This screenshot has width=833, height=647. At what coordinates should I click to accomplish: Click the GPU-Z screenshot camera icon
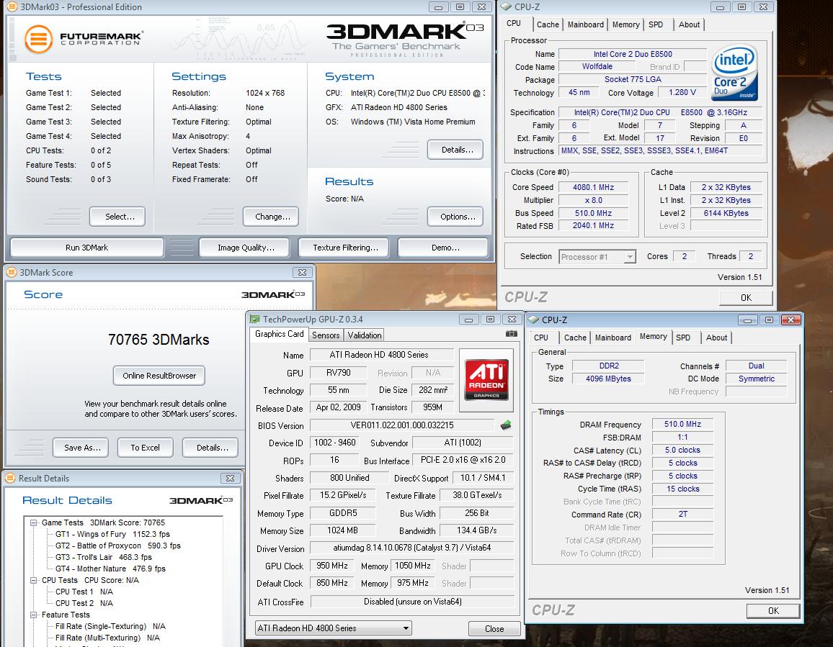pos(511,334)
